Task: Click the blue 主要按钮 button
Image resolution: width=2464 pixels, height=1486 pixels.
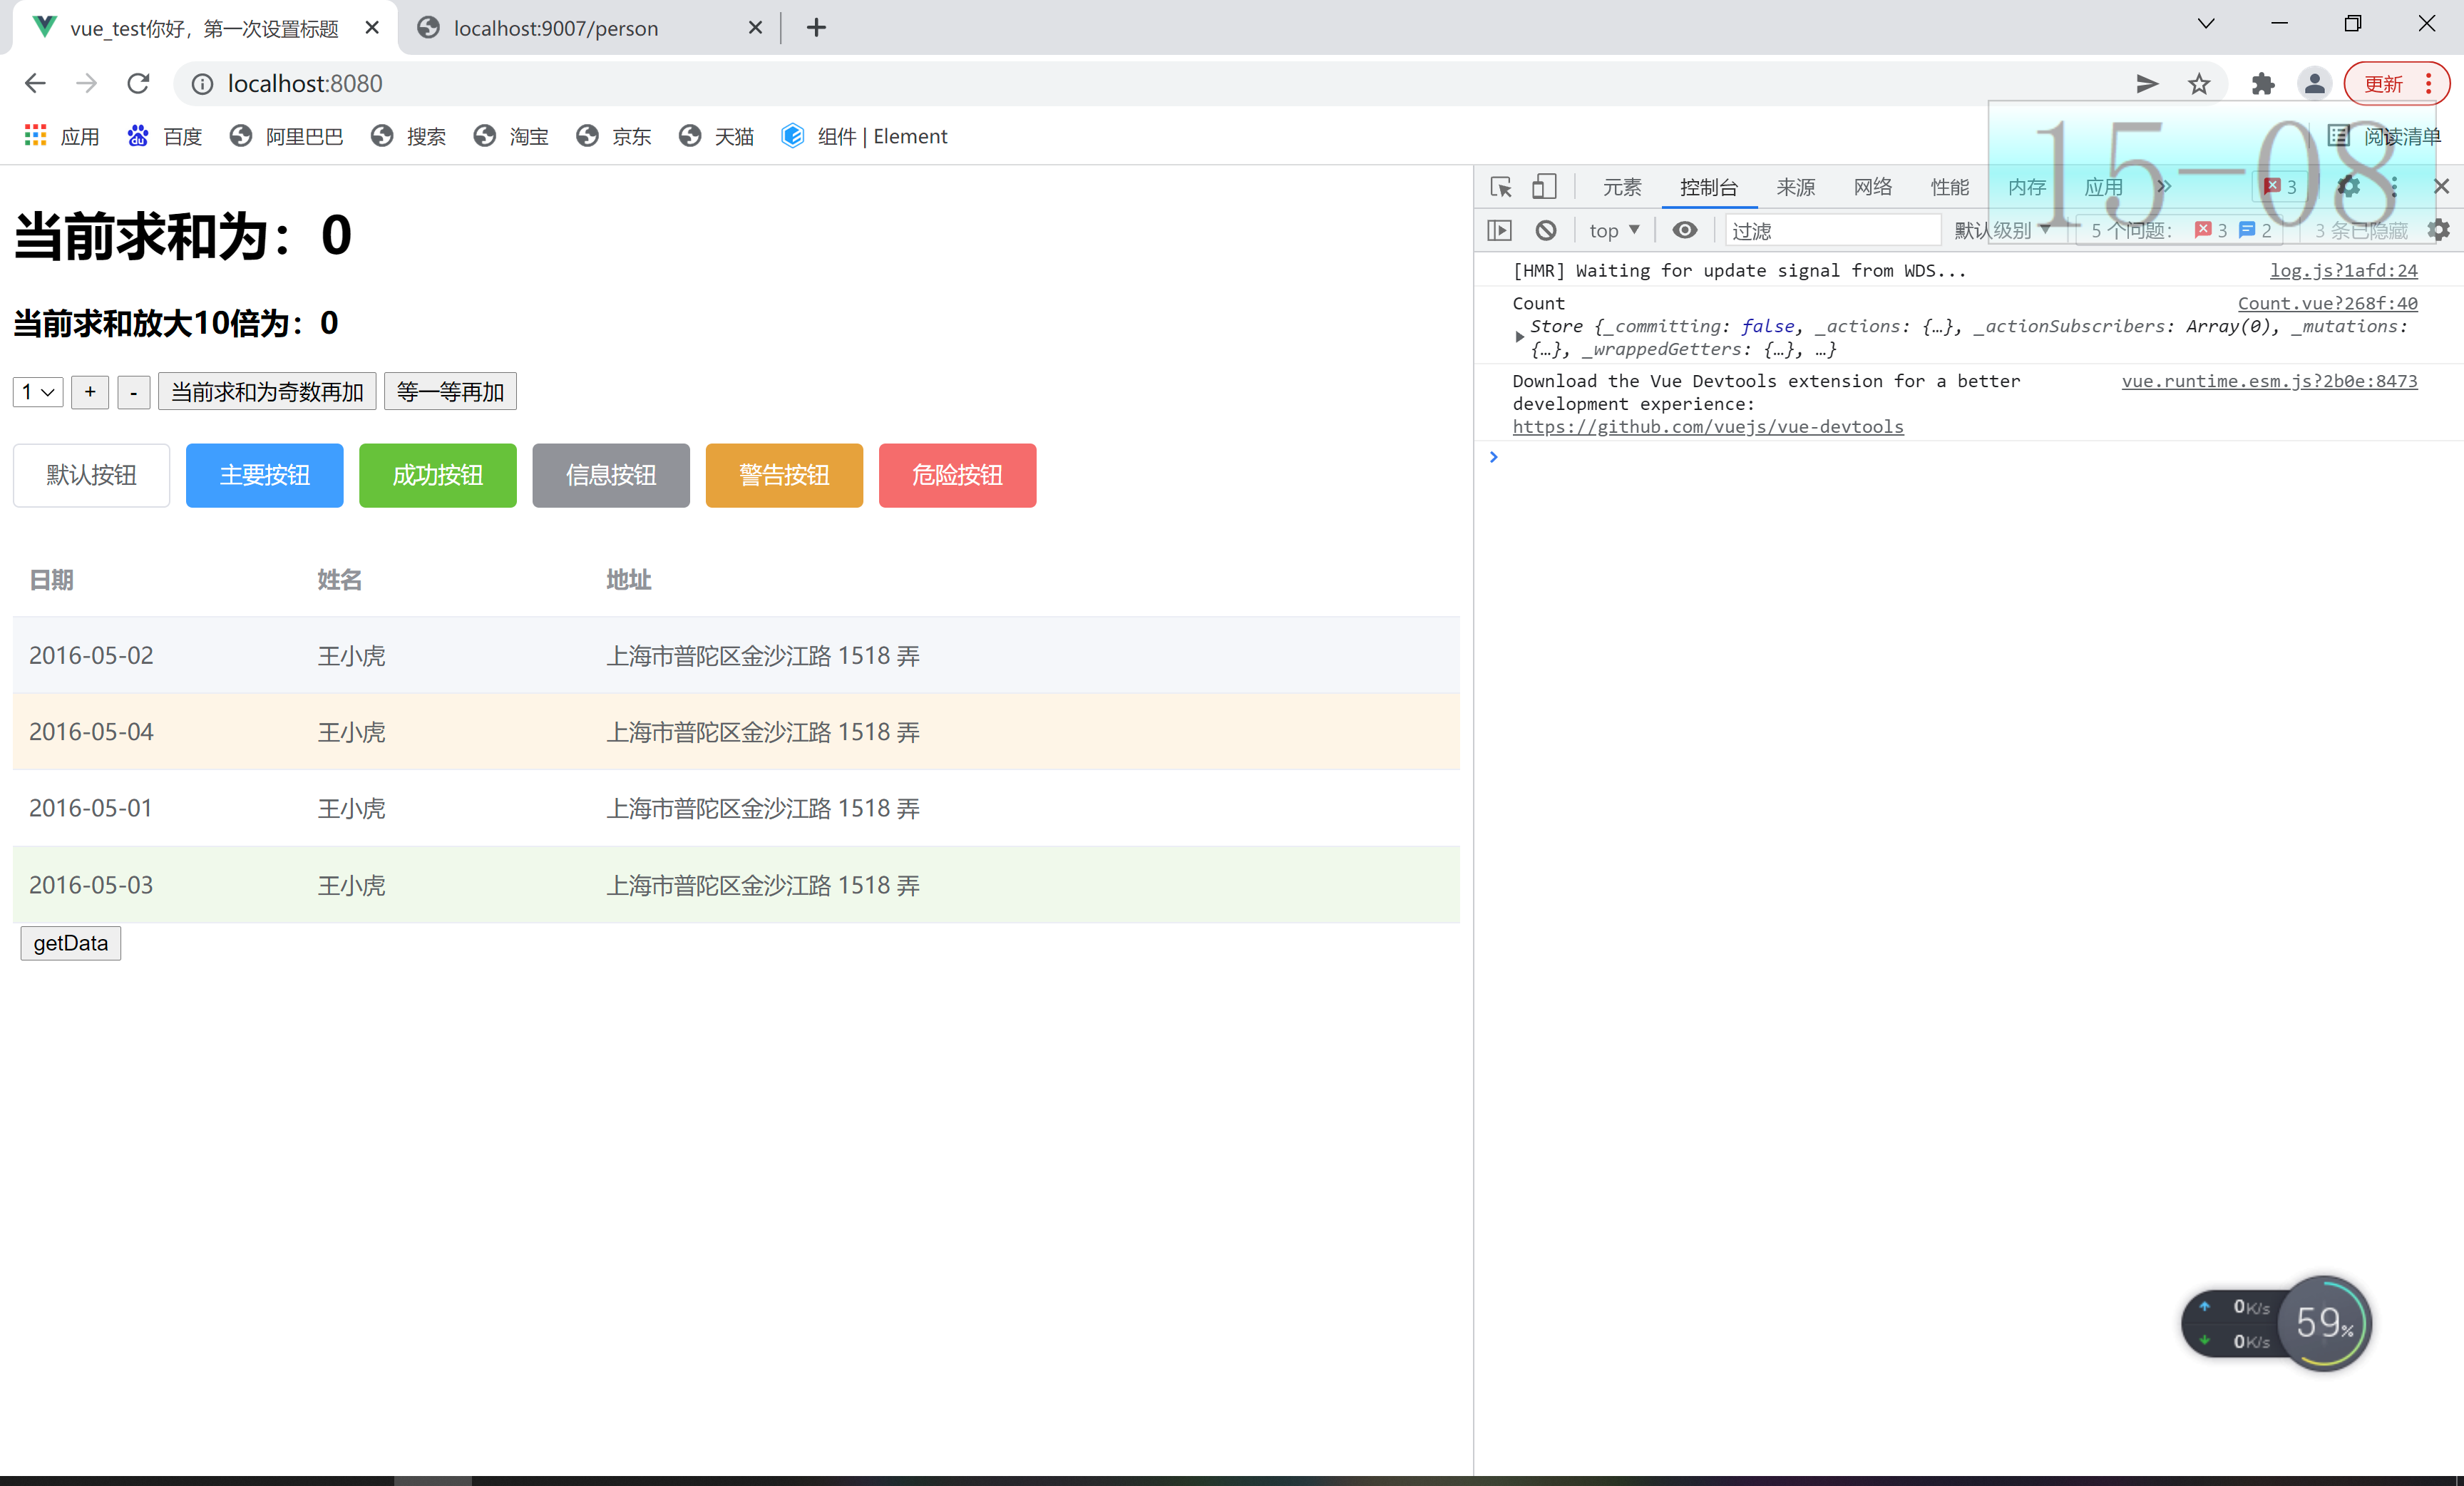Action: coord(264,475)
